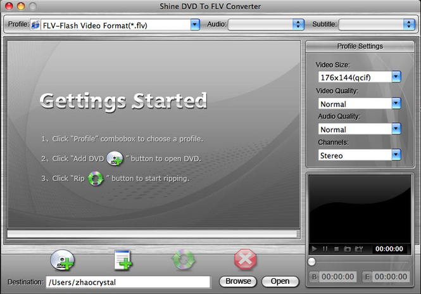Click the black preview video area

click(360, 209)
